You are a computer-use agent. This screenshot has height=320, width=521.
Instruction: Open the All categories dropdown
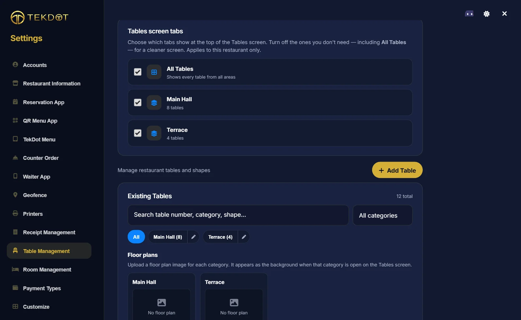click(x=383, y=215)
